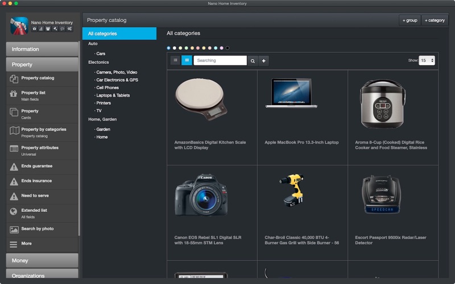Select the Garden category

pos(103,130)
